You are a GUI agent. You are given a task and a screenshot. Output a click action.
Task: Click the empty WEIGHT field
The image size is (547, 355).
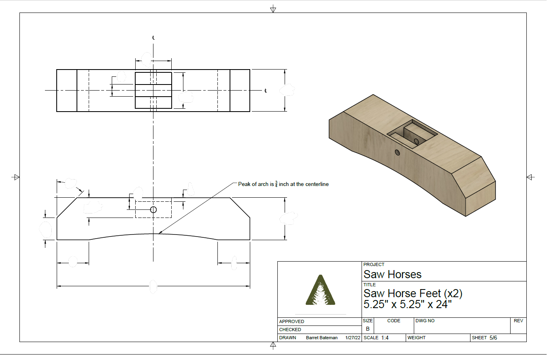coord(437,338)
